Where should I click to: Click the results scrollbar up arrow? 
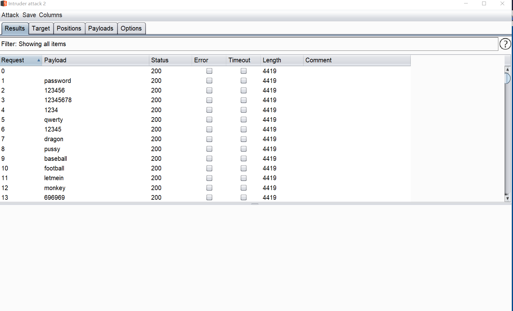click(507, 69)
